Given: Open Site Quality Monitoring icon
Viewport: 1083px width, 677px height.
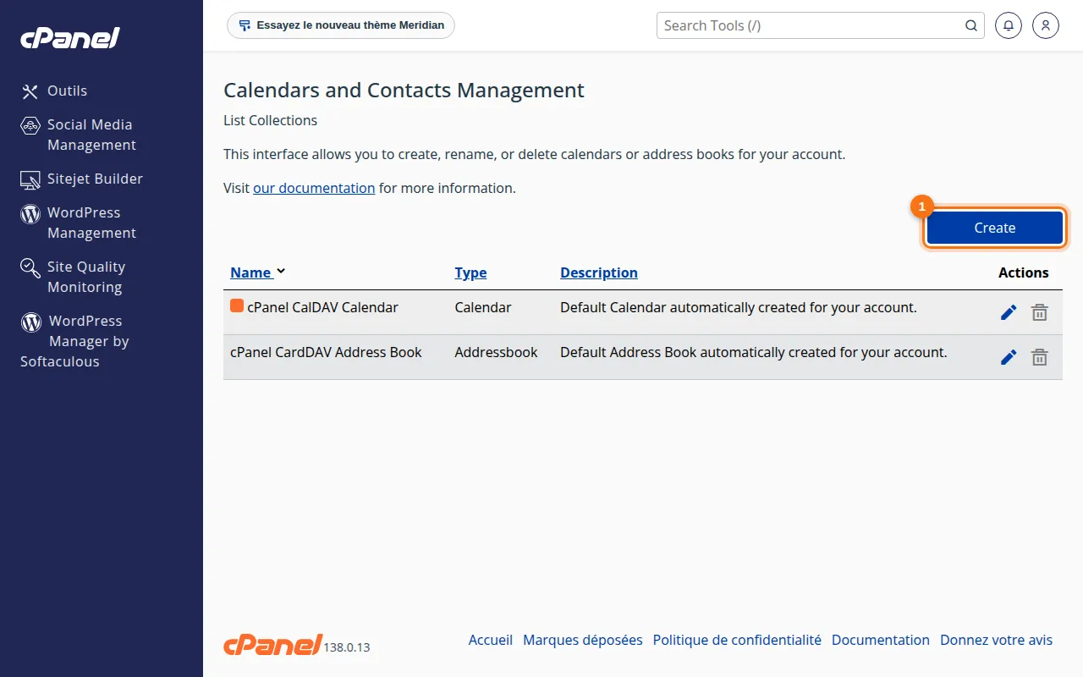Looking at the screenshot, I should point(30,267).
